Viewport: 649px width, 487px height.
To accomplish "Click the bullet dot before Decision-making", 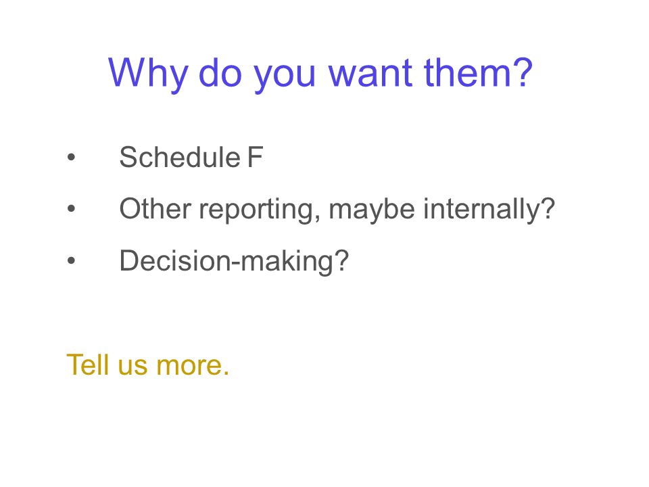I will (71, 260).
